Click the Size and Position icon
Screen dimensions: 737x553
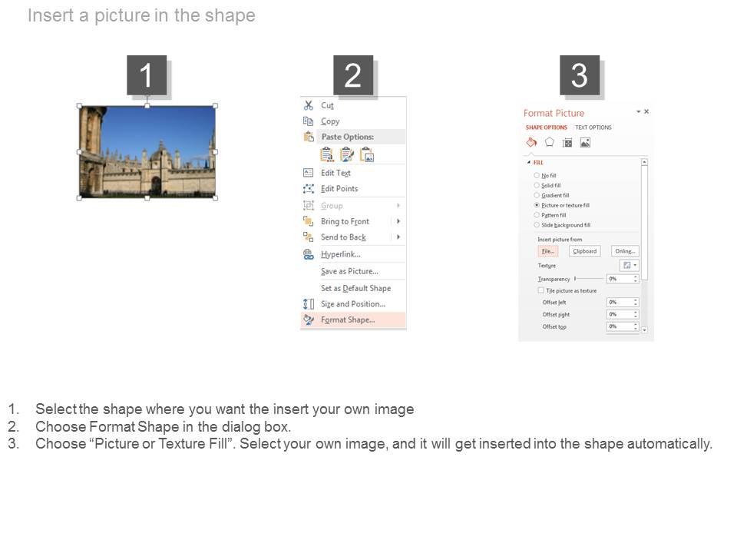click(x=309, y=304)
